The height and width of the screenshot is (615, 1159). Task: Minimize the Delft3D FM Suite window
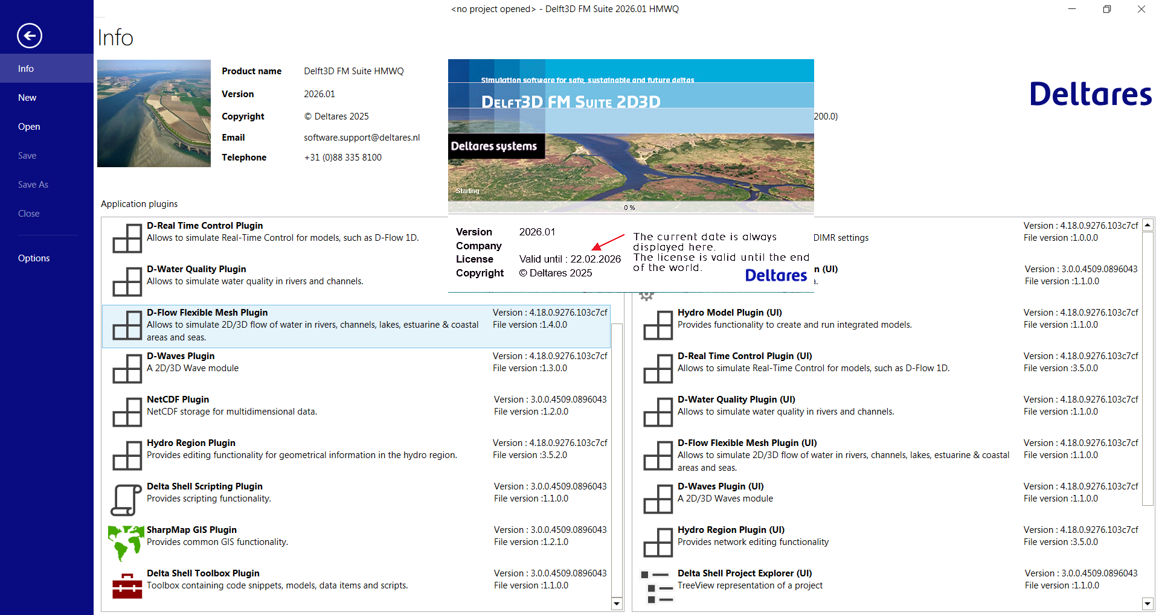[1072, 9]
